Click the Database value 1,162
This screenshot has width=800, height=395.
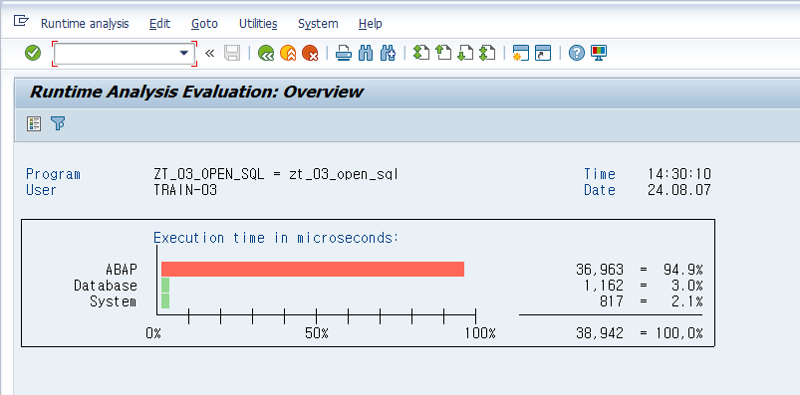pos(604,285)
